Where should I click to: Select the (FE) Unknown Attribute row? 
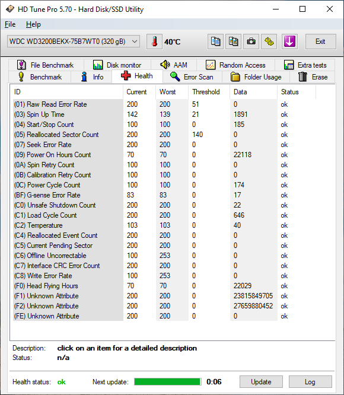pyautogui.click(x=164, y=316)
